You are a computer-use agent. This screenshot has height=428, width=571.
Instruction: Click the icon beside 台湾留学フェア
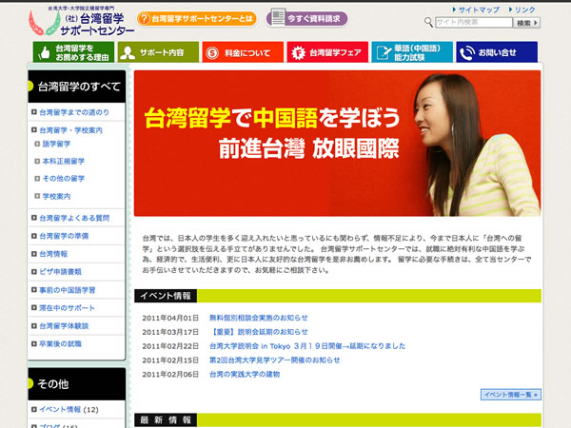pyautogui.click(x=296, y=52)
